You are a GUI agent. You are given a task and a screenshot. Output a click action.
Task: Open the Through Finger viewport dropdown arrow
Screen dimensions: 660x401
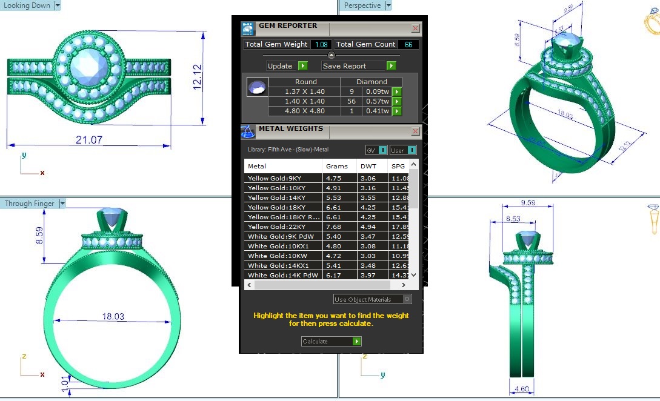[62, 204]
